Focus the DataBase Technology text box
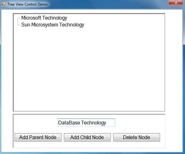185x154 pixels. (86, 123)
